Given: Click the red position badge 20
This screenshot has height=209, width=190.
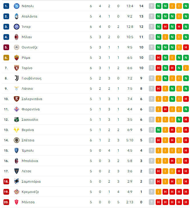Looking at the screenshot, I should 6,202.
